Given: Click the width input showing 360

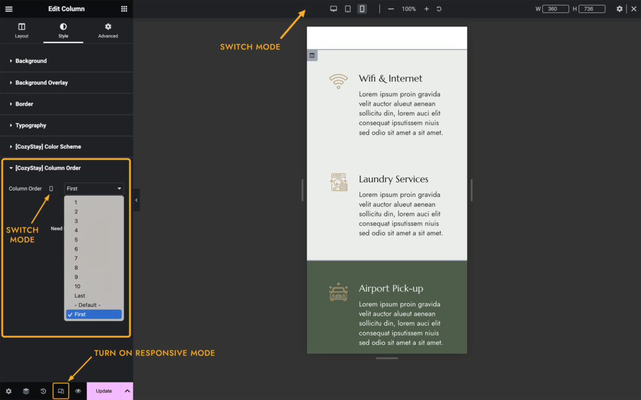Looking at the screenshot, I should [x=555, y=9].
